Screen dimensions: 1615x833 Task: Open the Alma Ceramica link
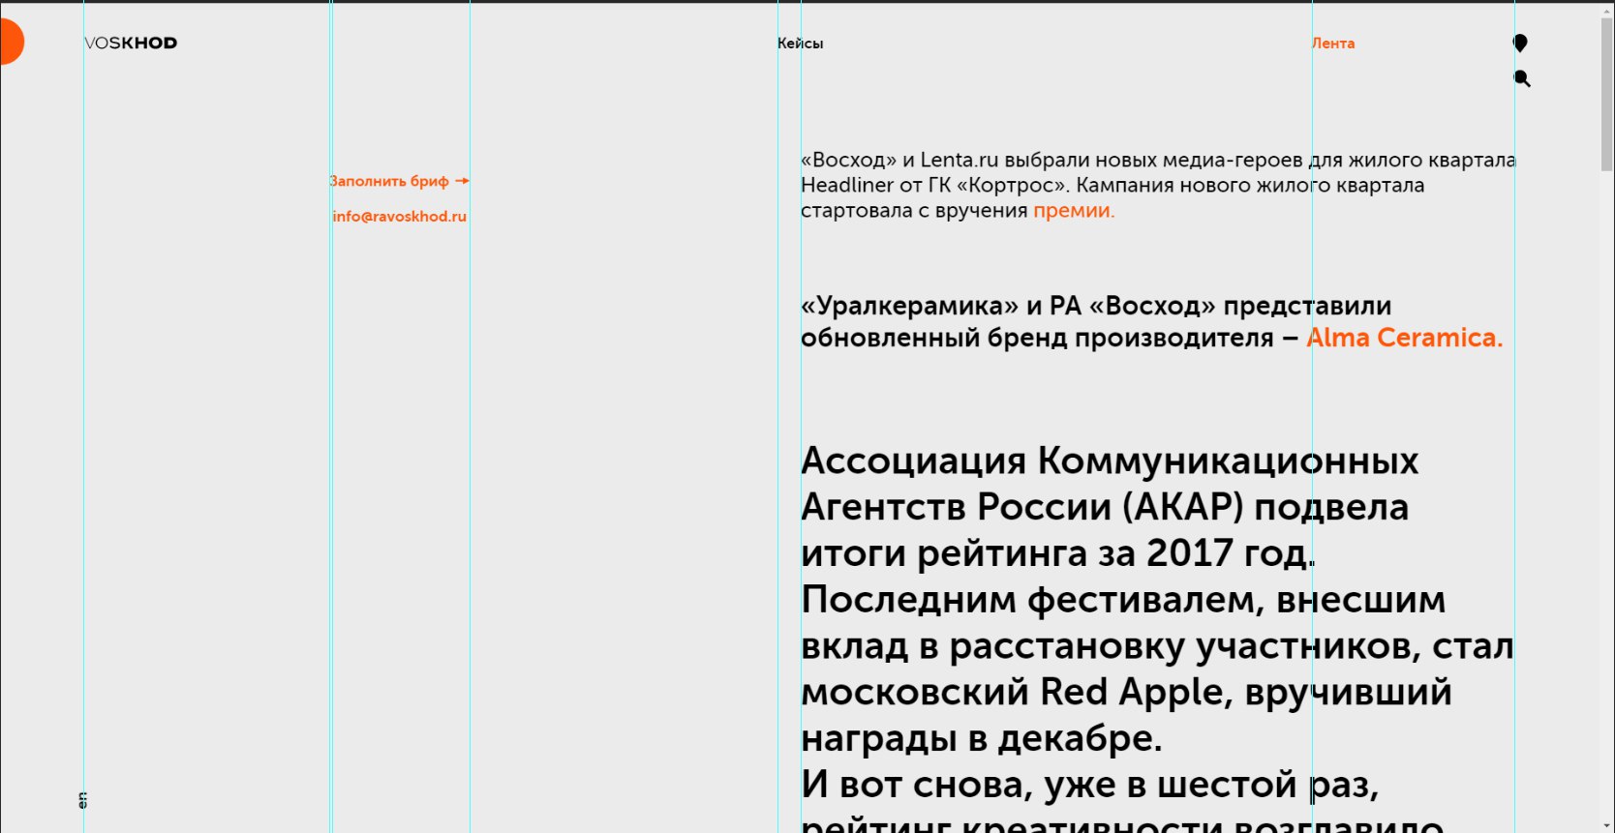(1404, 338)
